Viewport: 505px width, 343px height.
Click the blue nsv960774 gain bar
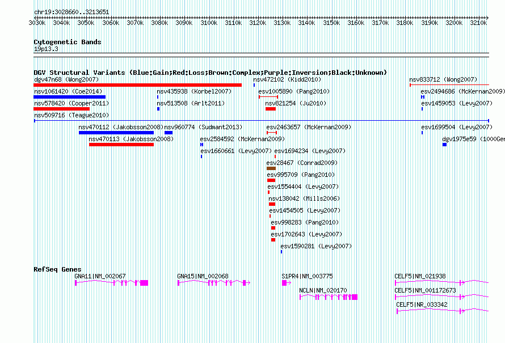click(169, 133)
